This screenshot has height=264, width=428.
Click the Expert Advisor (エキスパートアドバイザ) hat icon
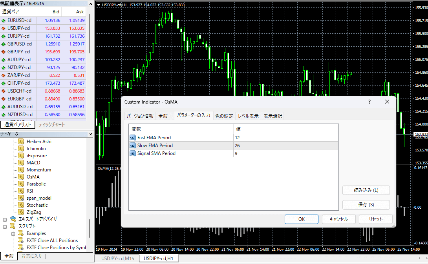[x=13, y=219]
